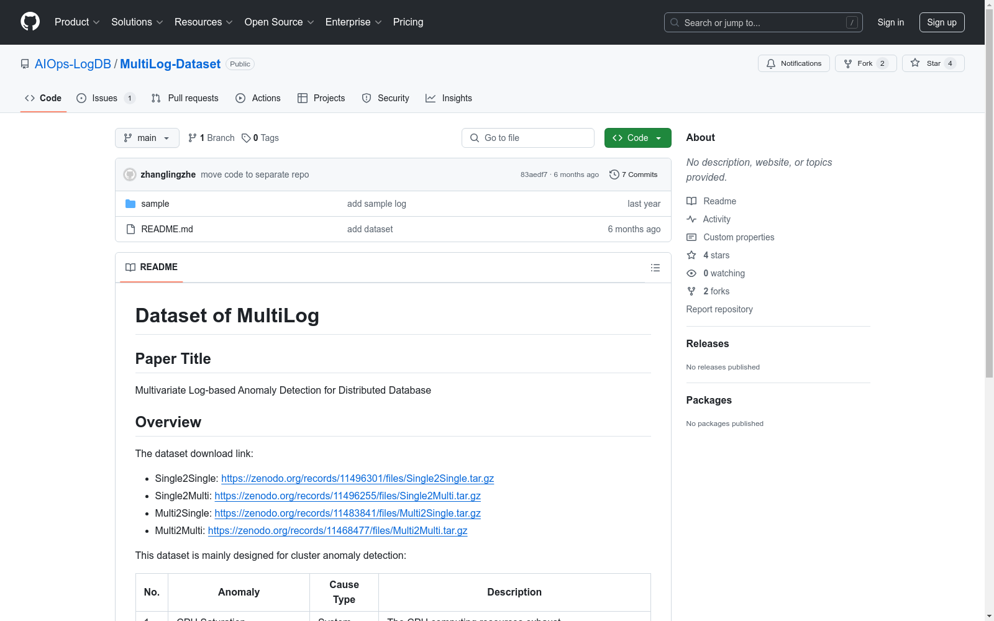Click the commit history clock icon
The width and height of the screenshot is (994, 621).
(614, 175)
